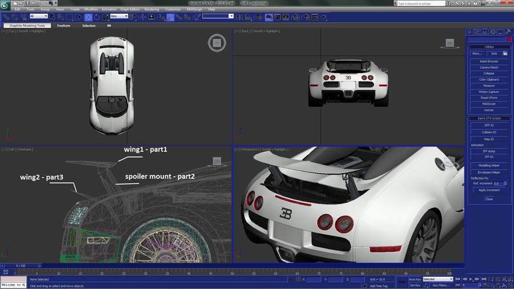The image size is (514, 289).
Task: Open the Manage Layers icon
Action: pos(259,17)
